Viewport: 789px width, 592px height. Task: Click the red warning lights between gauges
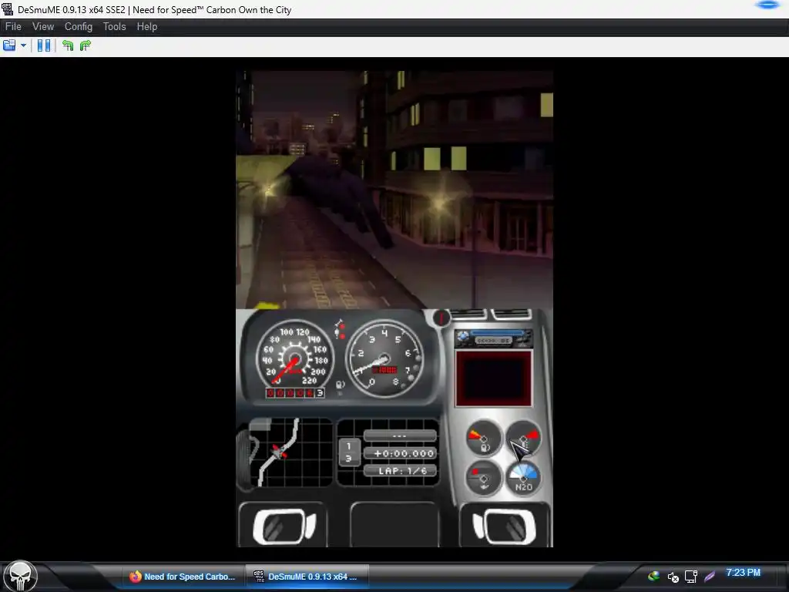pos(340,330)
